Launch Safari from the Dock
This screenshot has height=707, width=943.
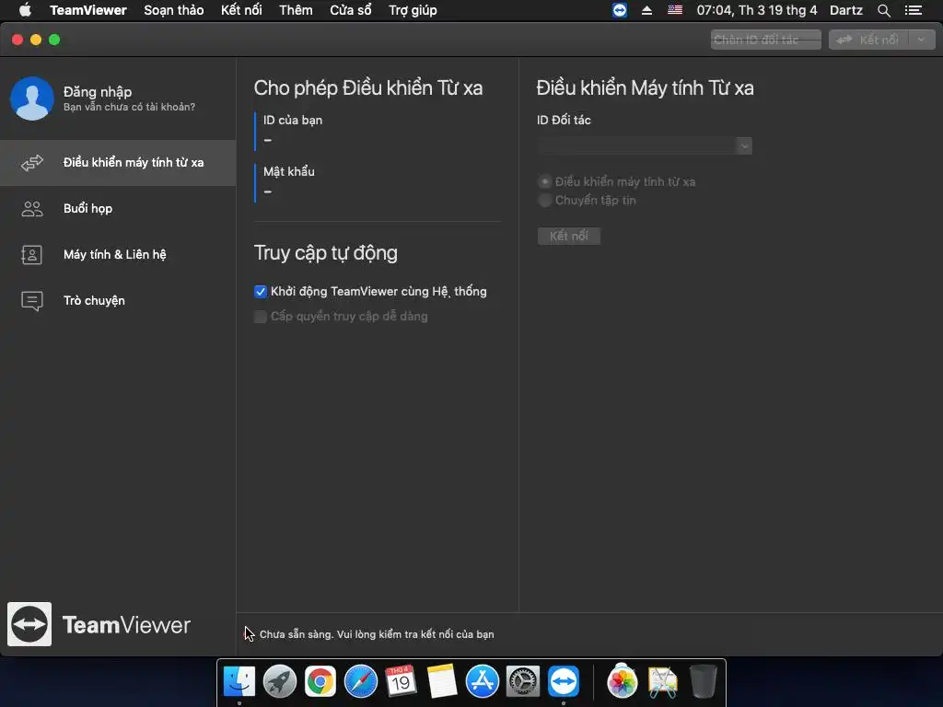361,681
